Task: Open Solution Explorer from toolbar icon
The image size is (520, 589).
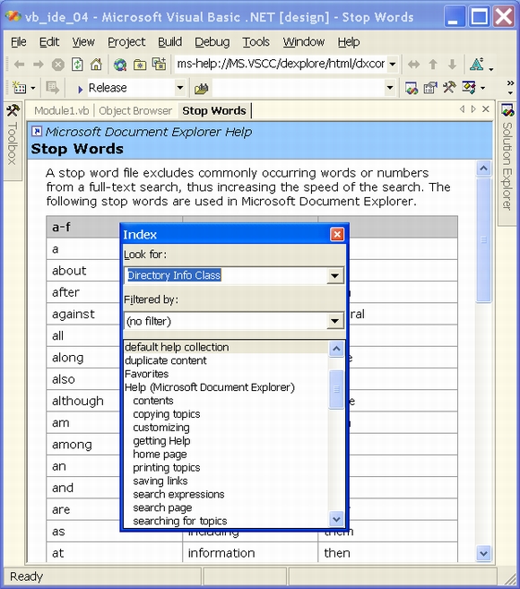Action: click(x=412, y=88)
